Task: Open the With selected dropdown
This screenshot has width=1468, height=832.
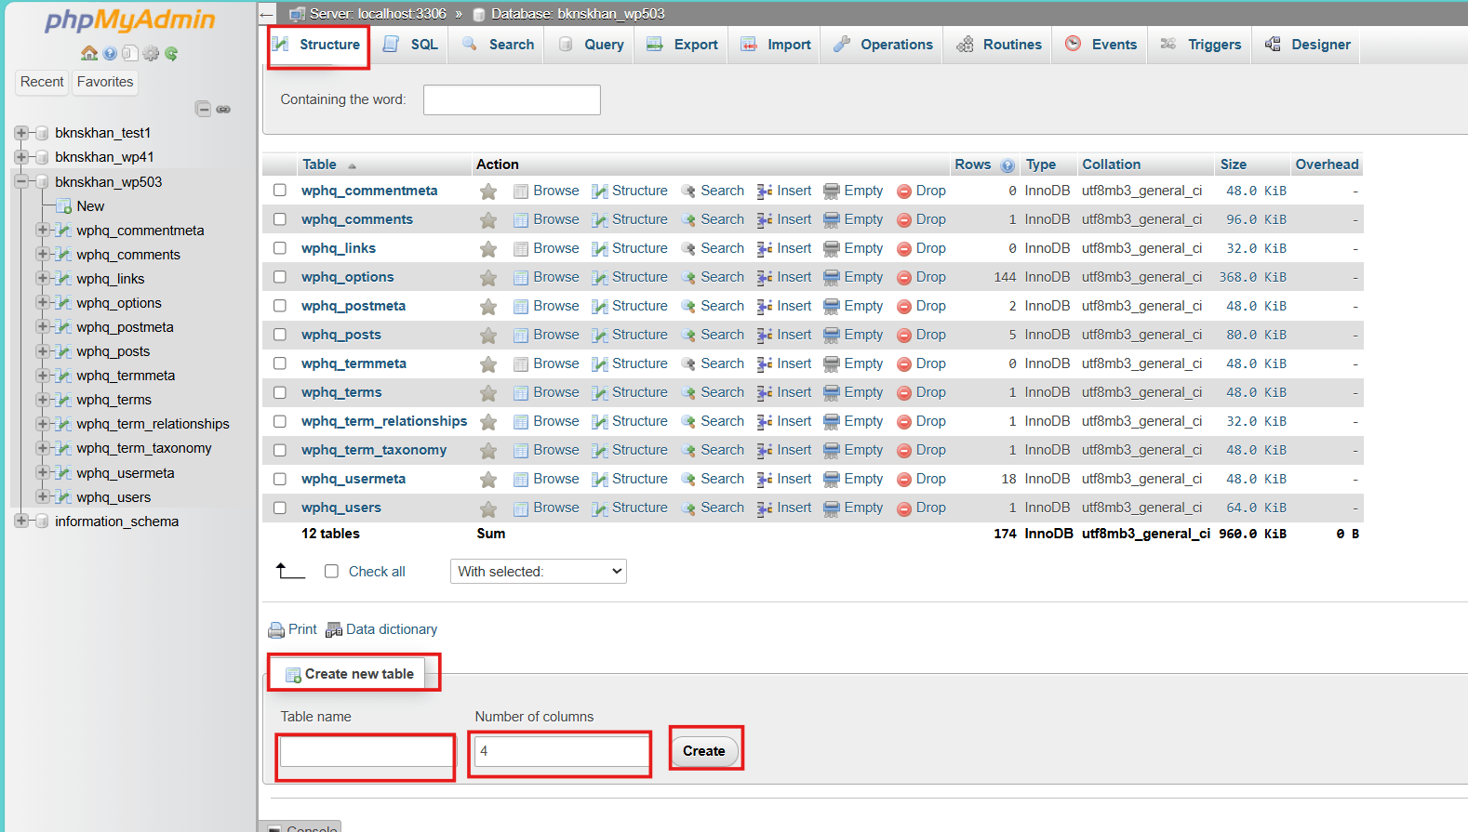Action: click(538, 572)
